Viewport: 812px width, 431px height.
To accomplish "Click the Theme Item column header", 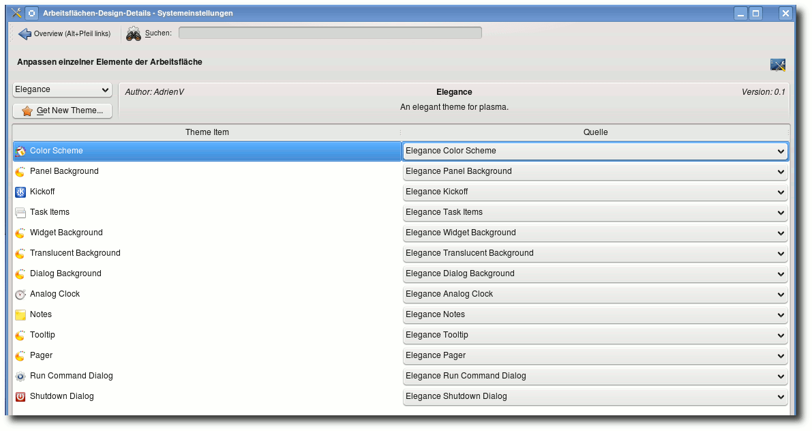I will 207,132.
